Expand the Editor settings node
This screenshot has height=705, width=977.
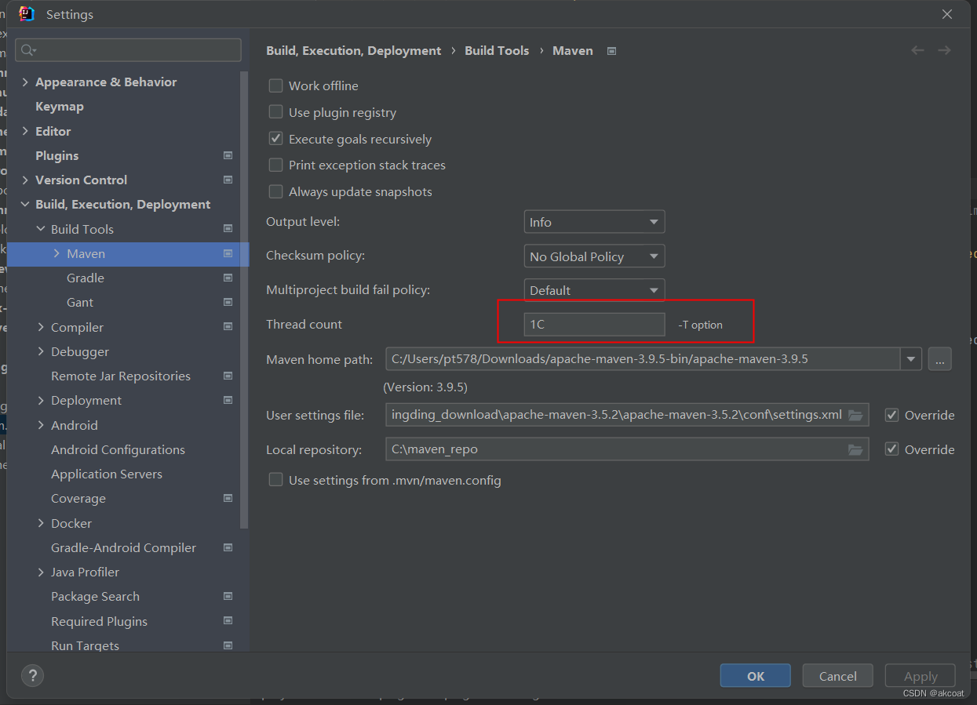(x=25, y=131)
